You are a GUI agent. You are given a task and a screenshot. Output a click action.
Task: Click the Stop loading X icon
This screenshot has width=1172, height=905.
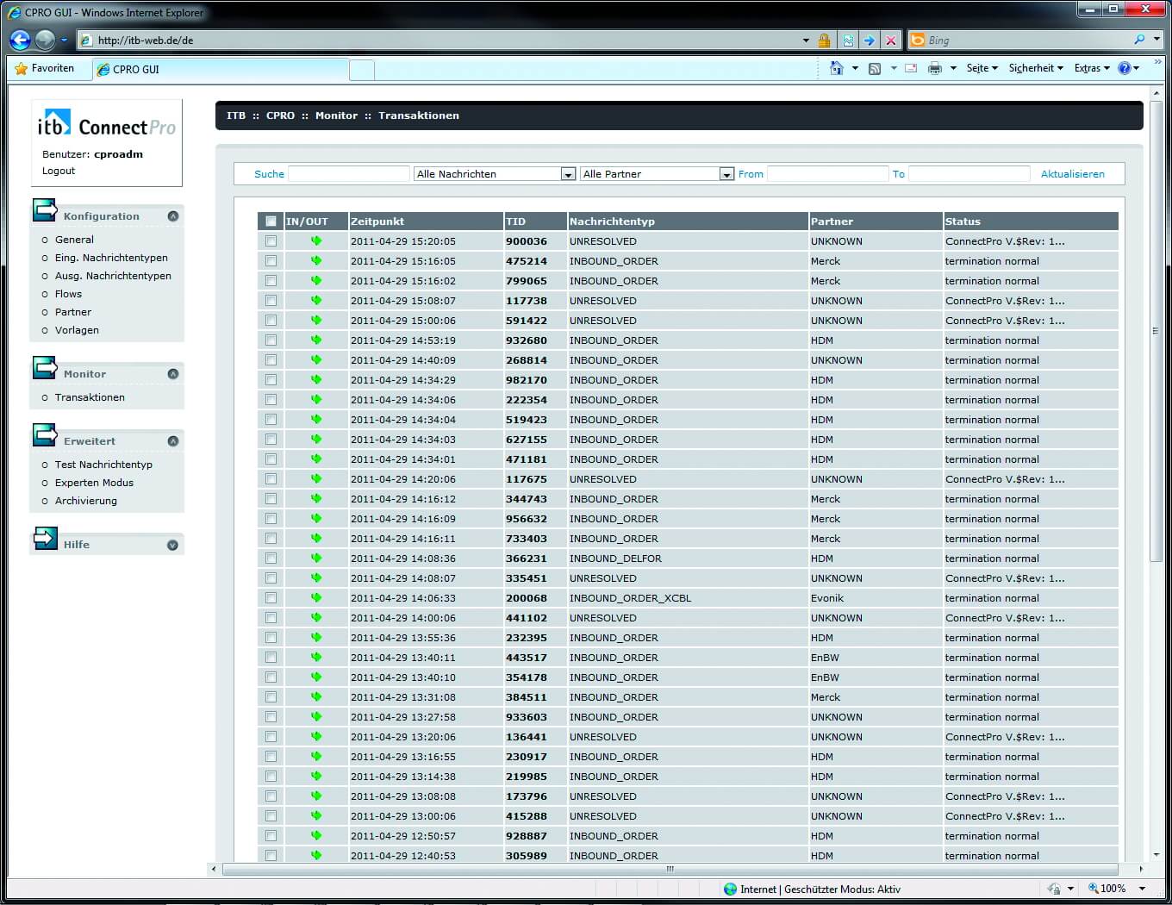[891, 41]
